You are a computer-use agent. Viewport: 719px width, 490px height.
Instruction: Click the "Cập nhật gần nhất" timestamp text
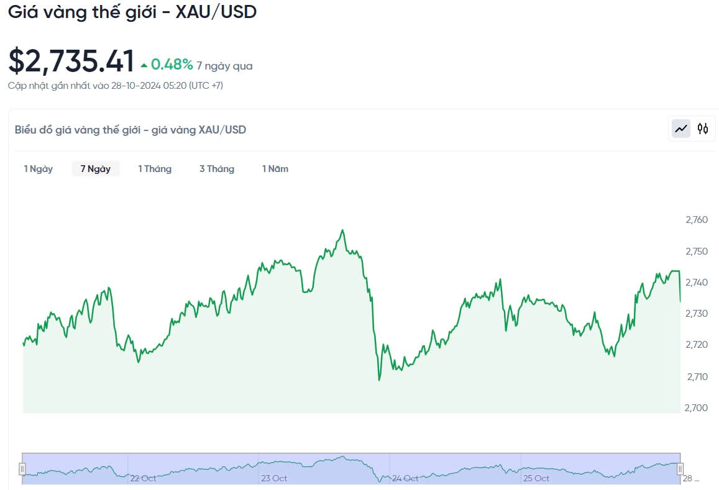click(116, 86)
